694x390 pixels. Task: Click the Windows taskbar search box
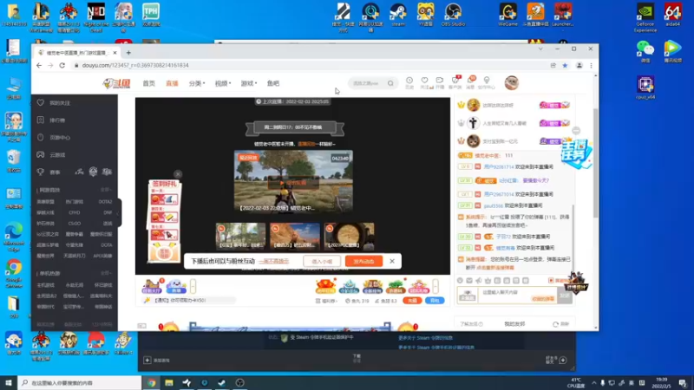click(x=80, y=383)
